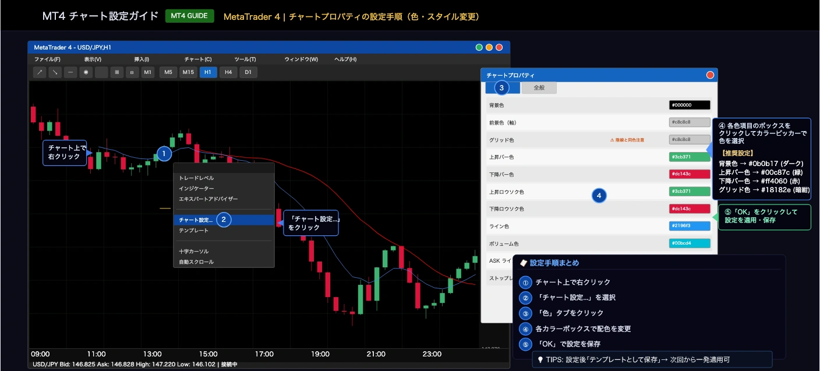Select the horizontal line tool
Viewport: 820px width, 371px height.
(x=70, y=72)
